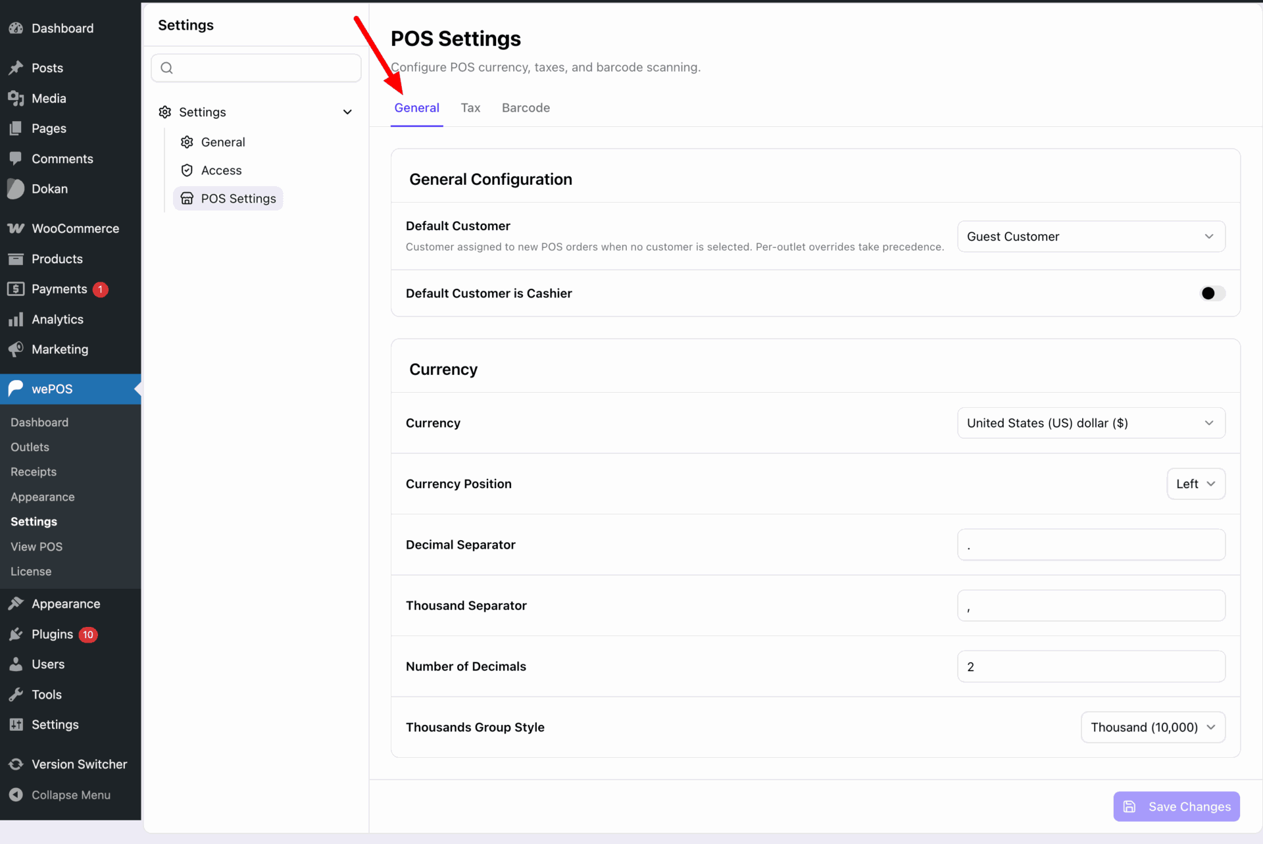This screenshot has width=1263, height=844.
Task: Click the Users person icon
Action: (x=16, y=664)
